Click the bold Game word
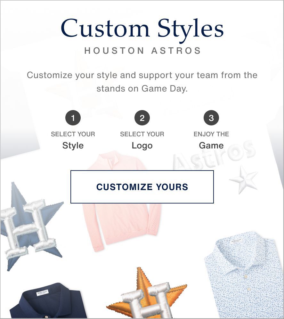The image size is (284, 319). click(x=211, y=146)
